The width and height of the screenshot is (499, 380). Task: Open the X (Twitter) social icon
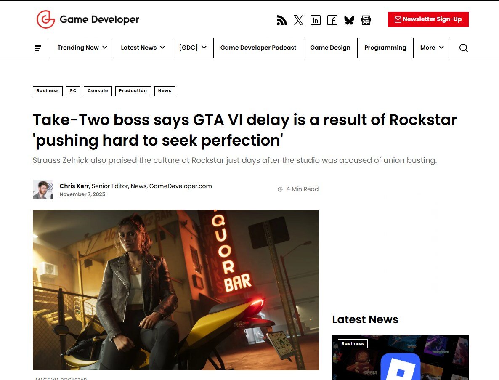(x=298, y=20)
